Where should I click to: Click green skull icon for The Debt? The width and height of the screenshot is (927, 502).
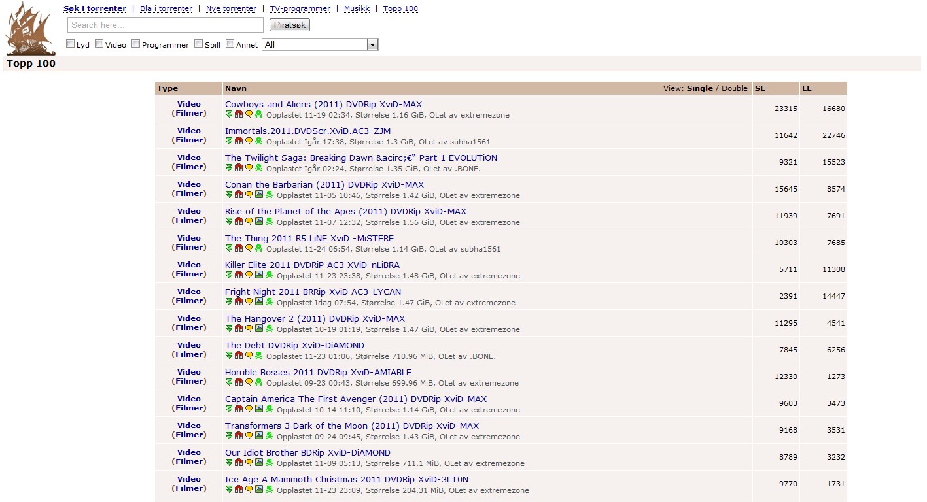click(259, 356)
